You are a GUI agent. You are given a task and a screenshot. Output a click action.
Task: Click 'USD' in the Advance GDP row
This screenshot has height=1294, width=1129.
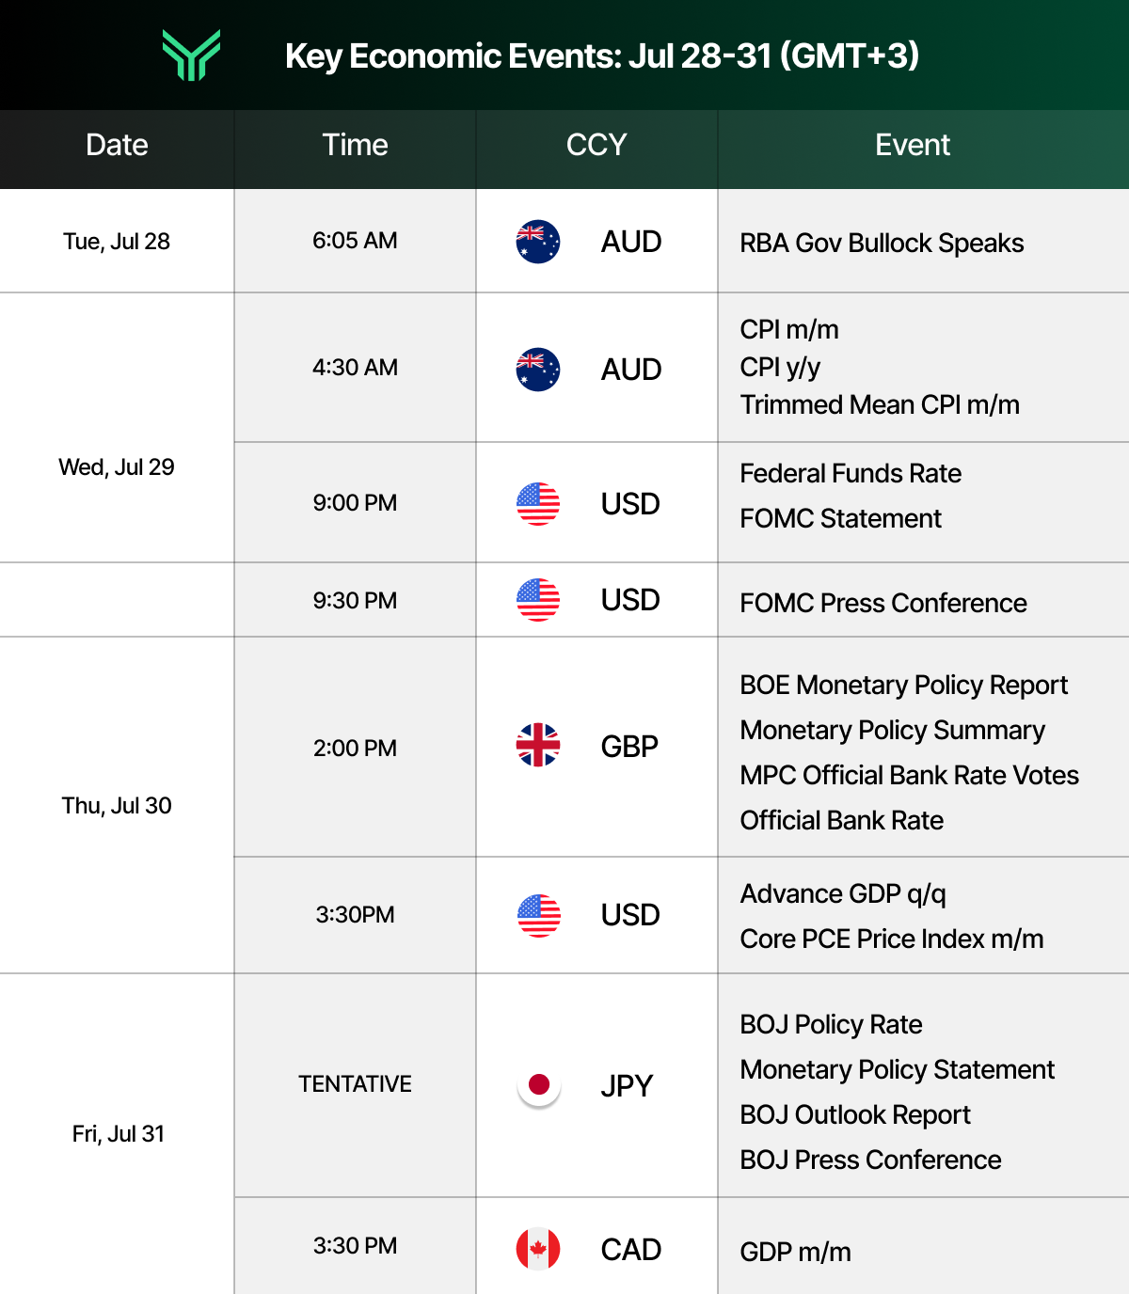pyautogui.click(x=630, y=915)
